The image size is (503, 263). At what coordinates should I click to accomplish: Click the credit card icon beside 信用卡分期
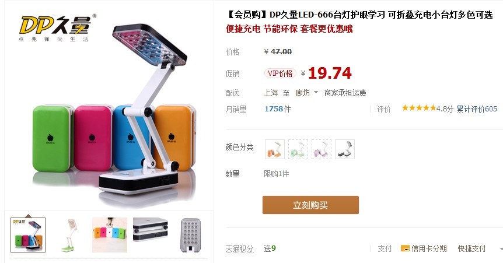click(x=405, y=248)
